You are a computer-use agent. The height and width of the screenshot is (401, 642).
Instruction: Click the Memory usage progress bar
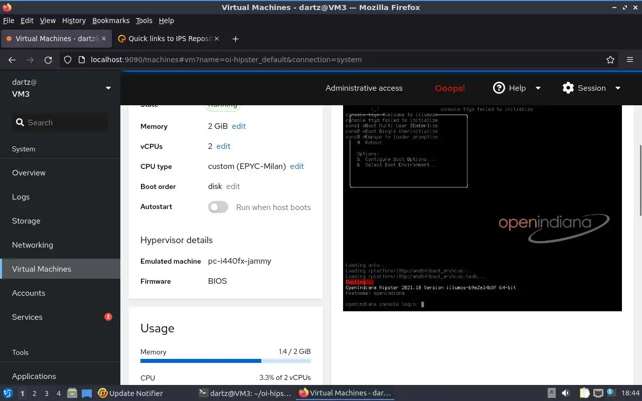(x=226, y=360)
